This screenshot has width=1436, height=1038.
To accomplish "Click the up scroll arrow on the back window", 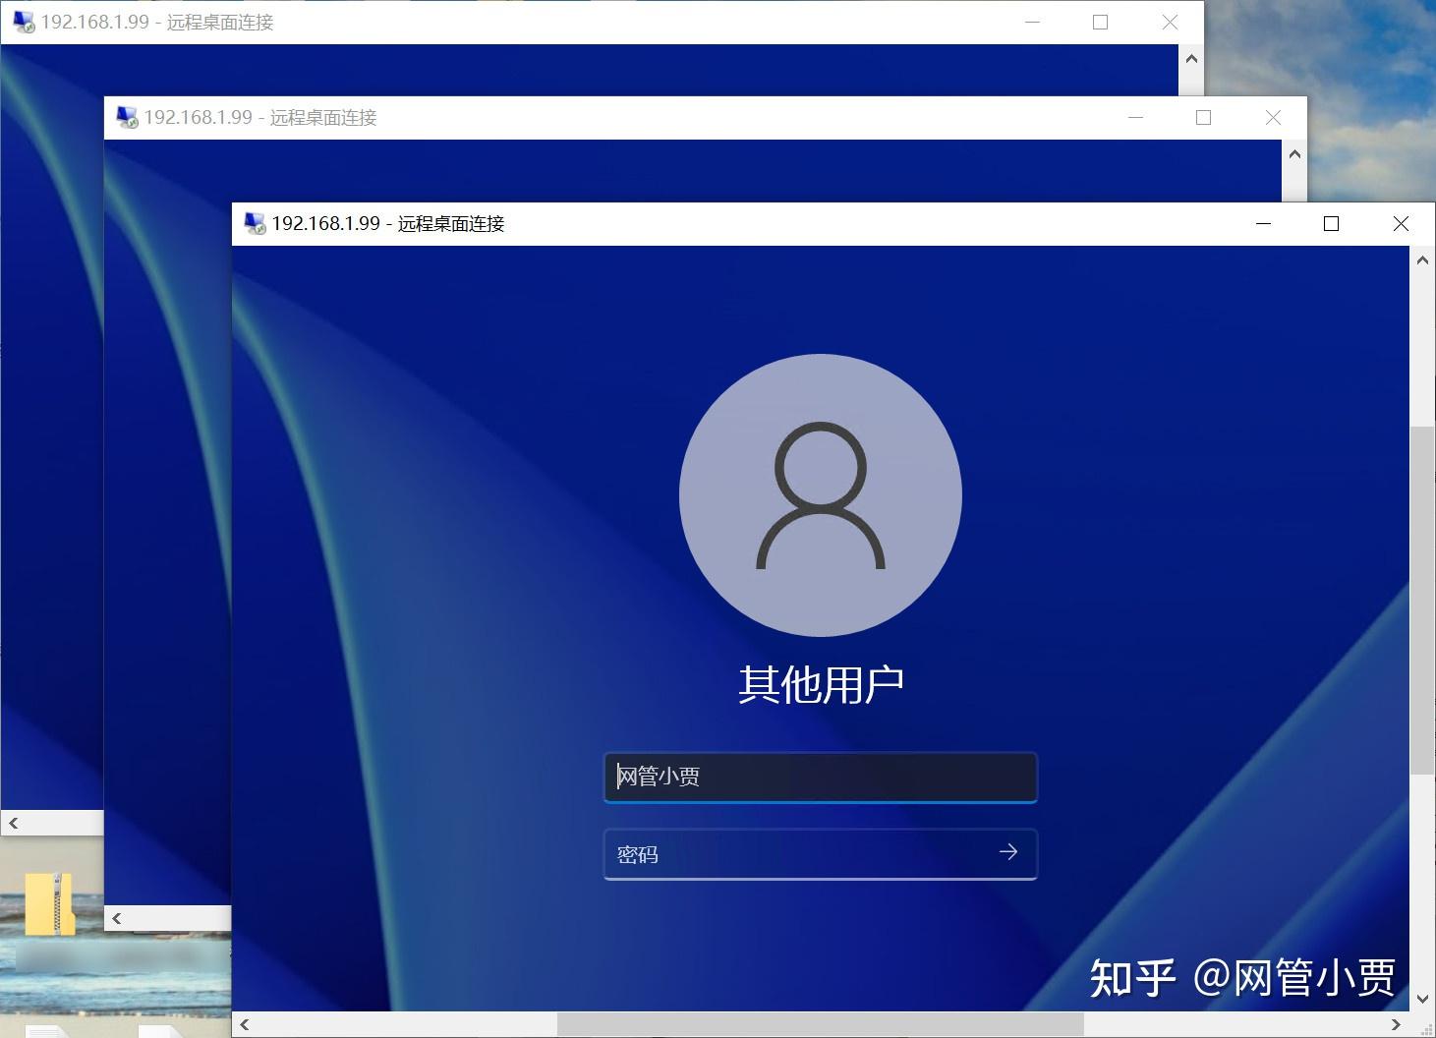I will [x=1191, y=59].
